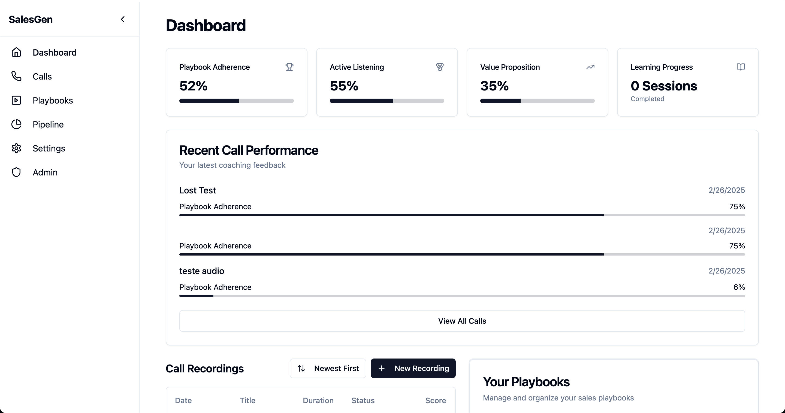The height and width of the screenshot is (413, 785).
Task: Click the Settings gear icon
Action: tap(16, 148)
